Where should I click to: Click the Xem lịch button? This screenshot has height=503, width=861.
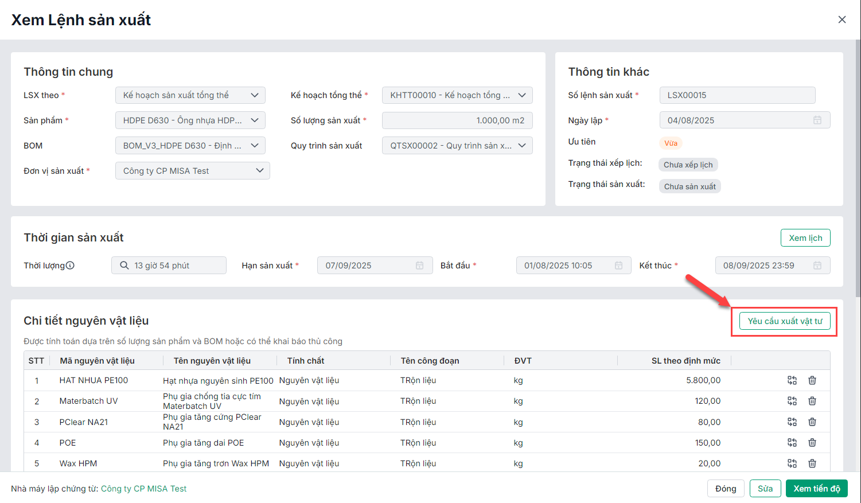click(805, 238)
